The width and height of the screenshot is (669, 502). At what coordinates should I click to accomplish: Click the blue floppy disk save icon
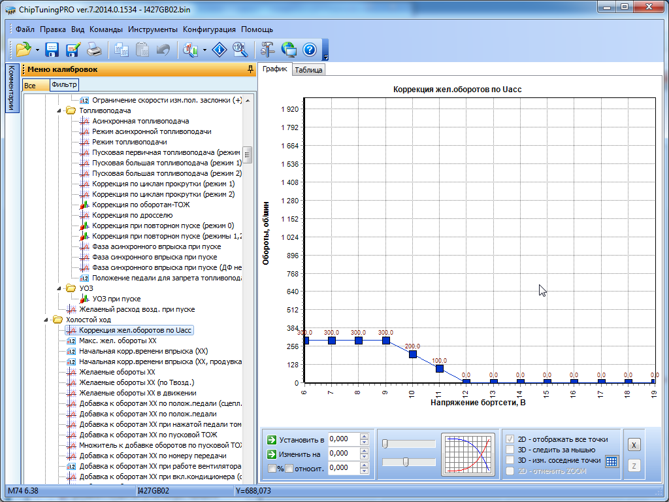click(52, 50)
